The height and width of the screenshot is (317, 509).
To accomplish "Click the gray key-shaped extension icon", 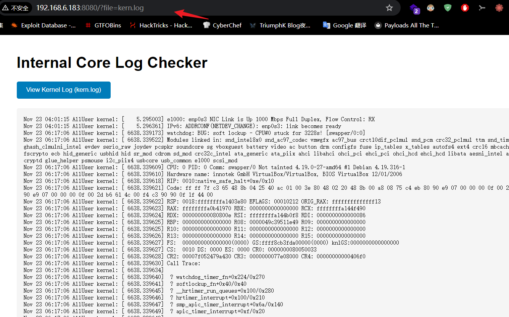I will click(482, 8).
